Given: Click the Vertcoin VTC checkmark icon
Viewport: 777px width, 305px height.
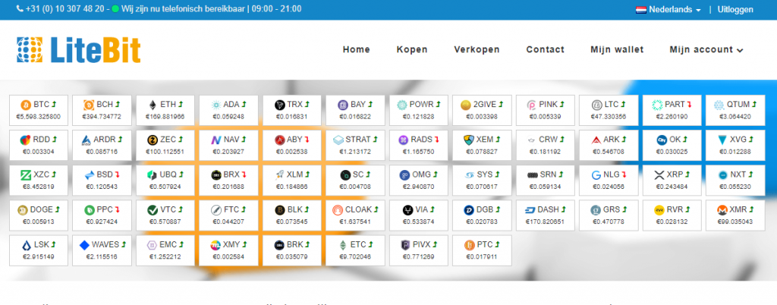Looking at the screenshot, I should click(x=153, y=210).
